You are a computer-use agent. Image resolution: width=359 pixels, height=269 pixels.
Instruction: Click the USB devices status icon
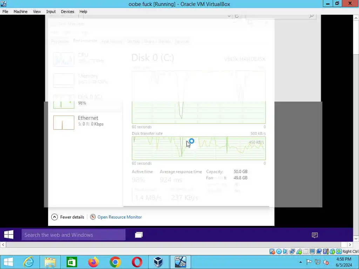click(x=299, y=251)
